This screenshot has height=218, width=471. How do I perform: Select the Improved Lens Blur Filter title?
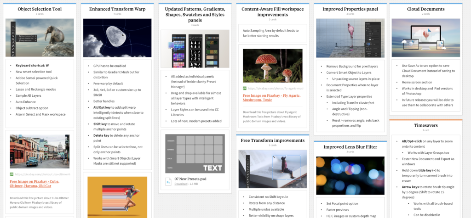coord(350,146)
